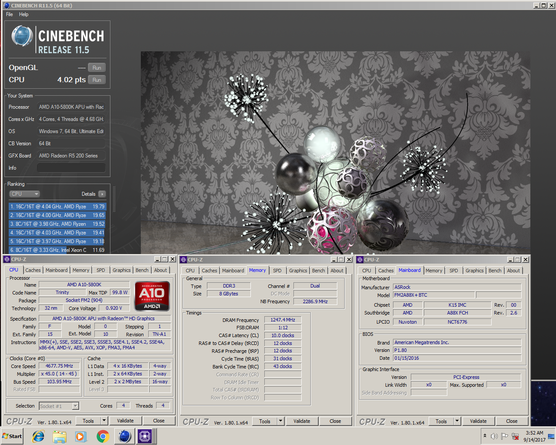The image size is (556, 445).
Task: Click Tools button in first CPU-Z window
Action: [x=89, y=421]
